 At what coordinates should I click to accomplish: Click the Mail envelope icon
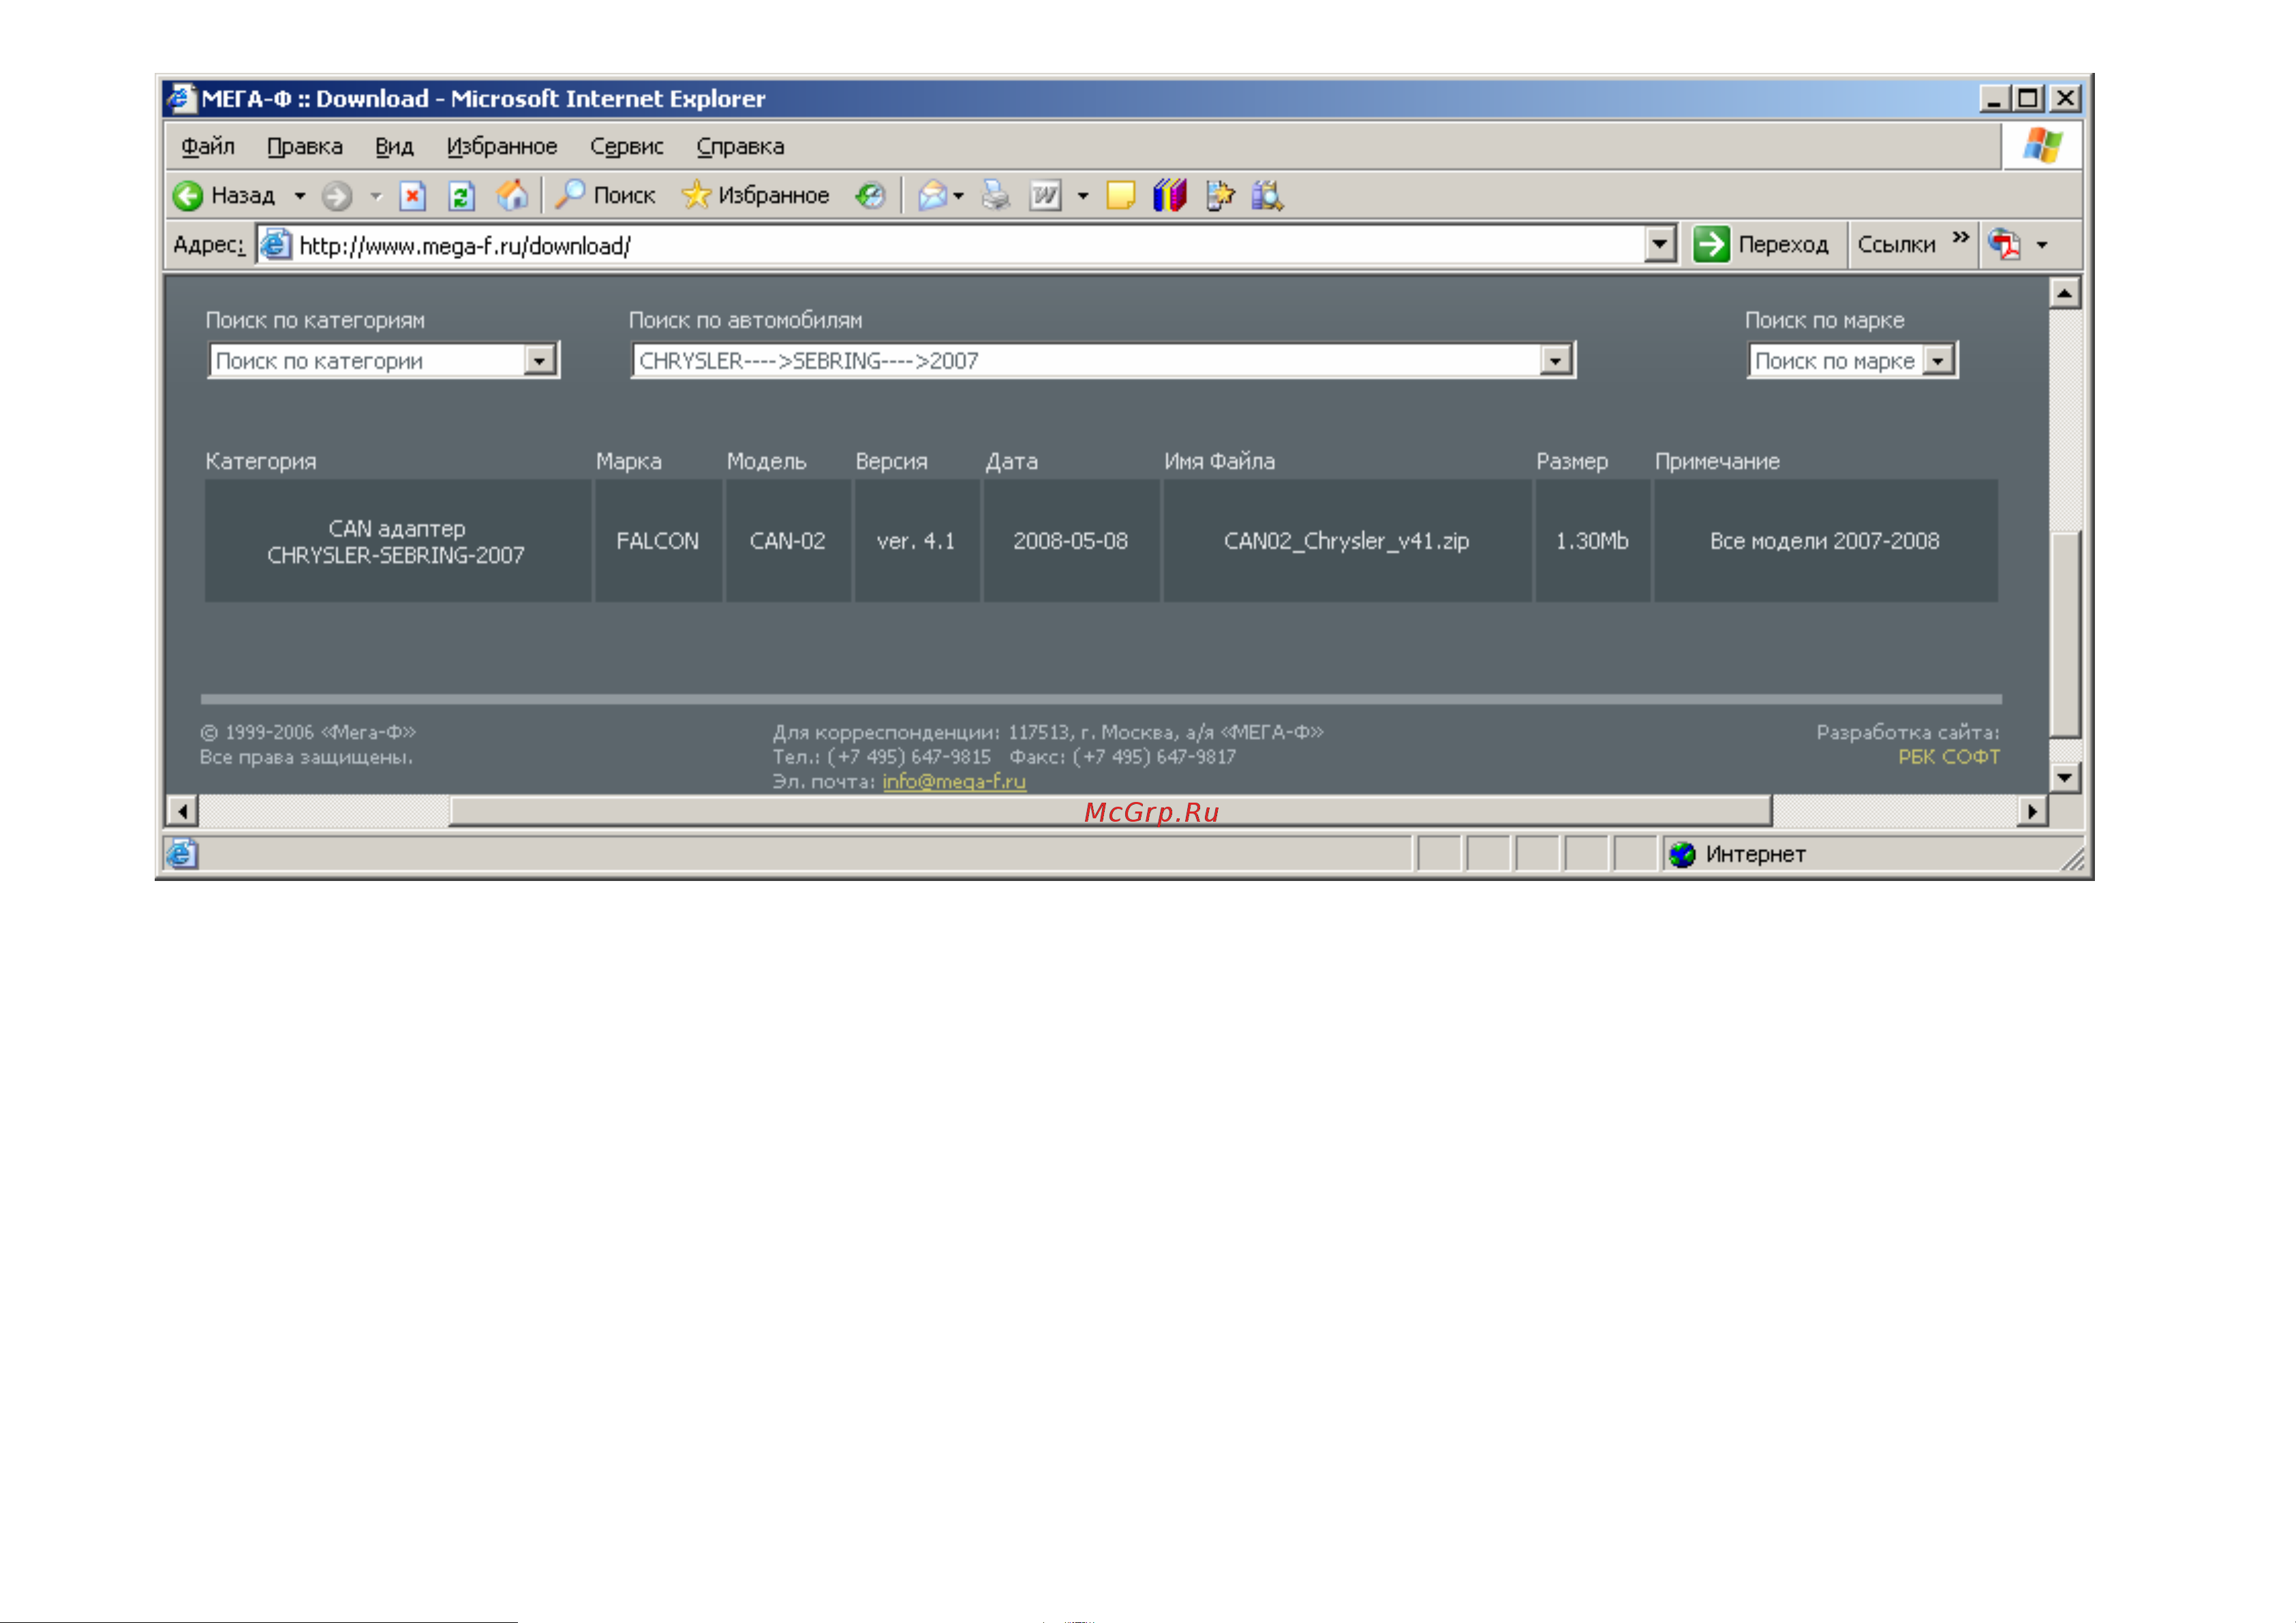[x=932, y=195]
